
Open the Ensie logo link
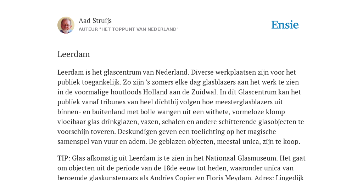pyautogui.click(x=285, y=25)
